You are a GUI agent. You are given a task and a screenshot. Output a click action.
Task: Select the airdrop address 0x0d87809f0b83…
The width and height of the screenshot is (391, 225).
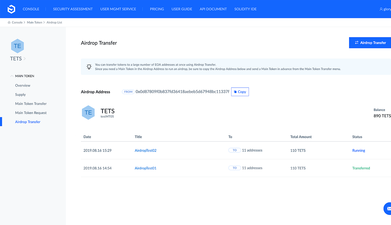click(182, 92)
